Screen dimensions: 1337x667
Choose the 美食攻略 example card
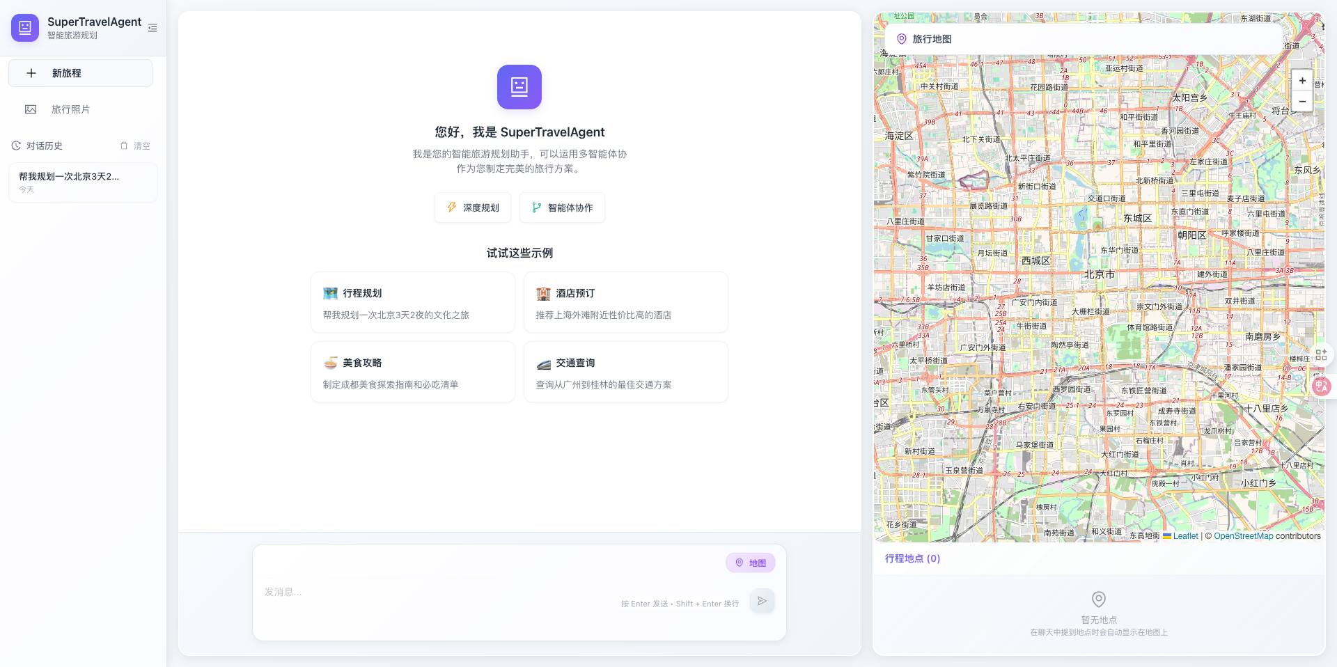click(x=413, y=372)
